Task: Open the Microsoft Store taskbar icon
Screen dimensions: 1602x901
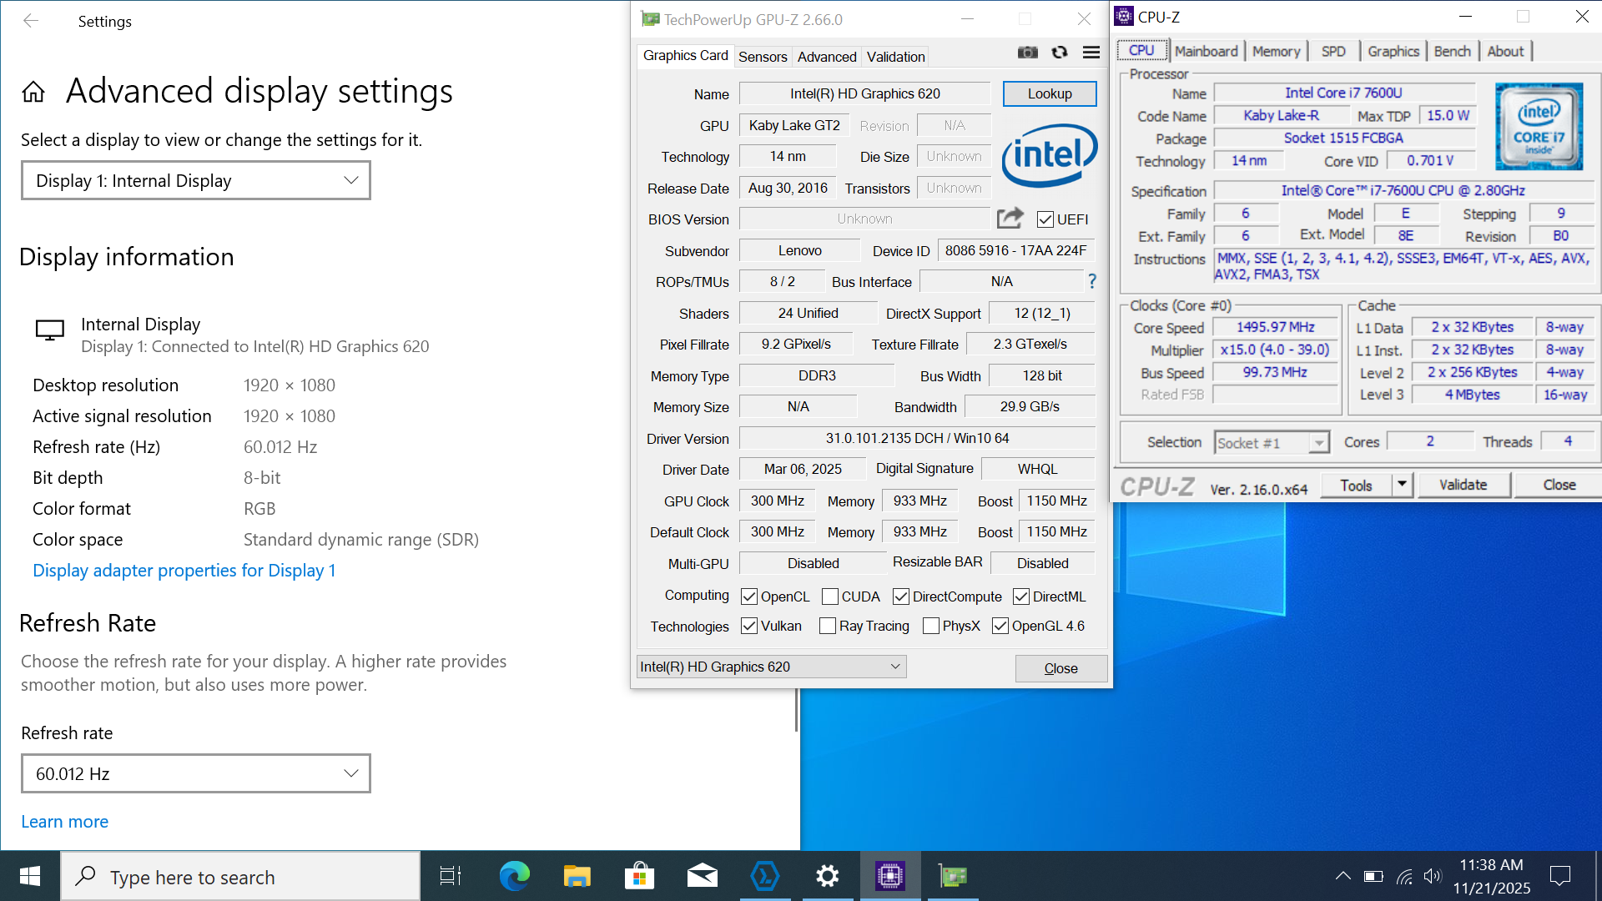Action: [x=639, y=876]
